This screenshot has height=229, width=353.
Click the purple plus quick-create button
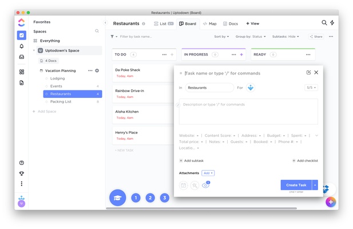pyautogui.click(x=331, y=202)
